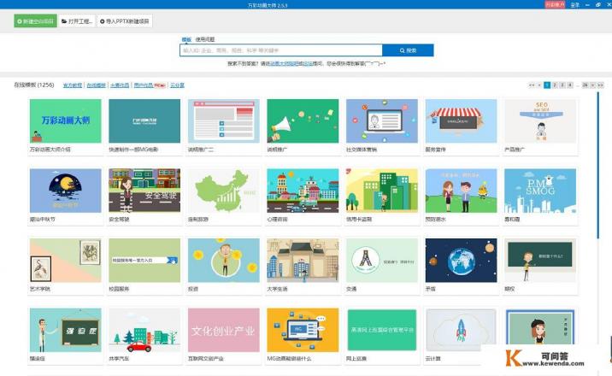Go to page 2 of templates
This screenshot has width=612, height=376.
pos(554,85)
